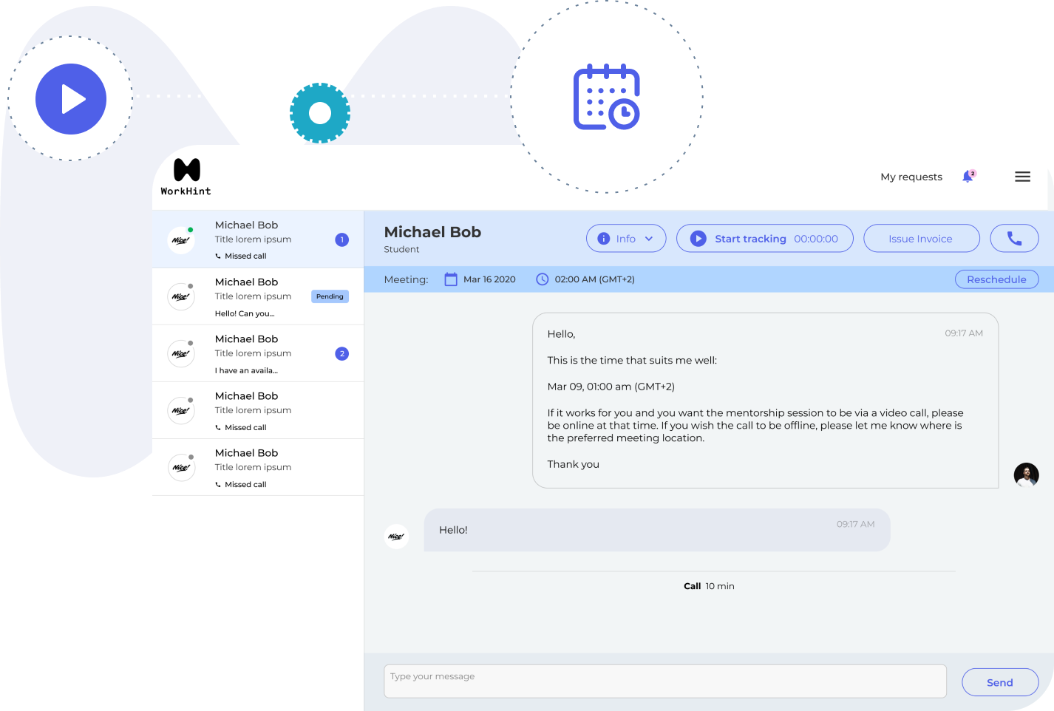Click the sender's profile photo avatar

point(1026,474)
